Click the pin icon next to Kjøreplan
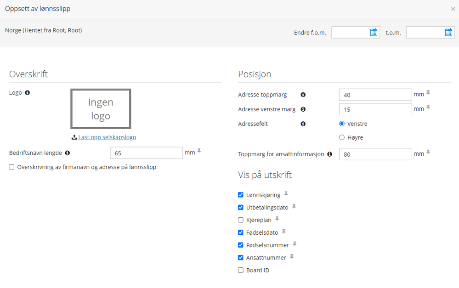Screen dimensions: 459x288 (277, 219)
